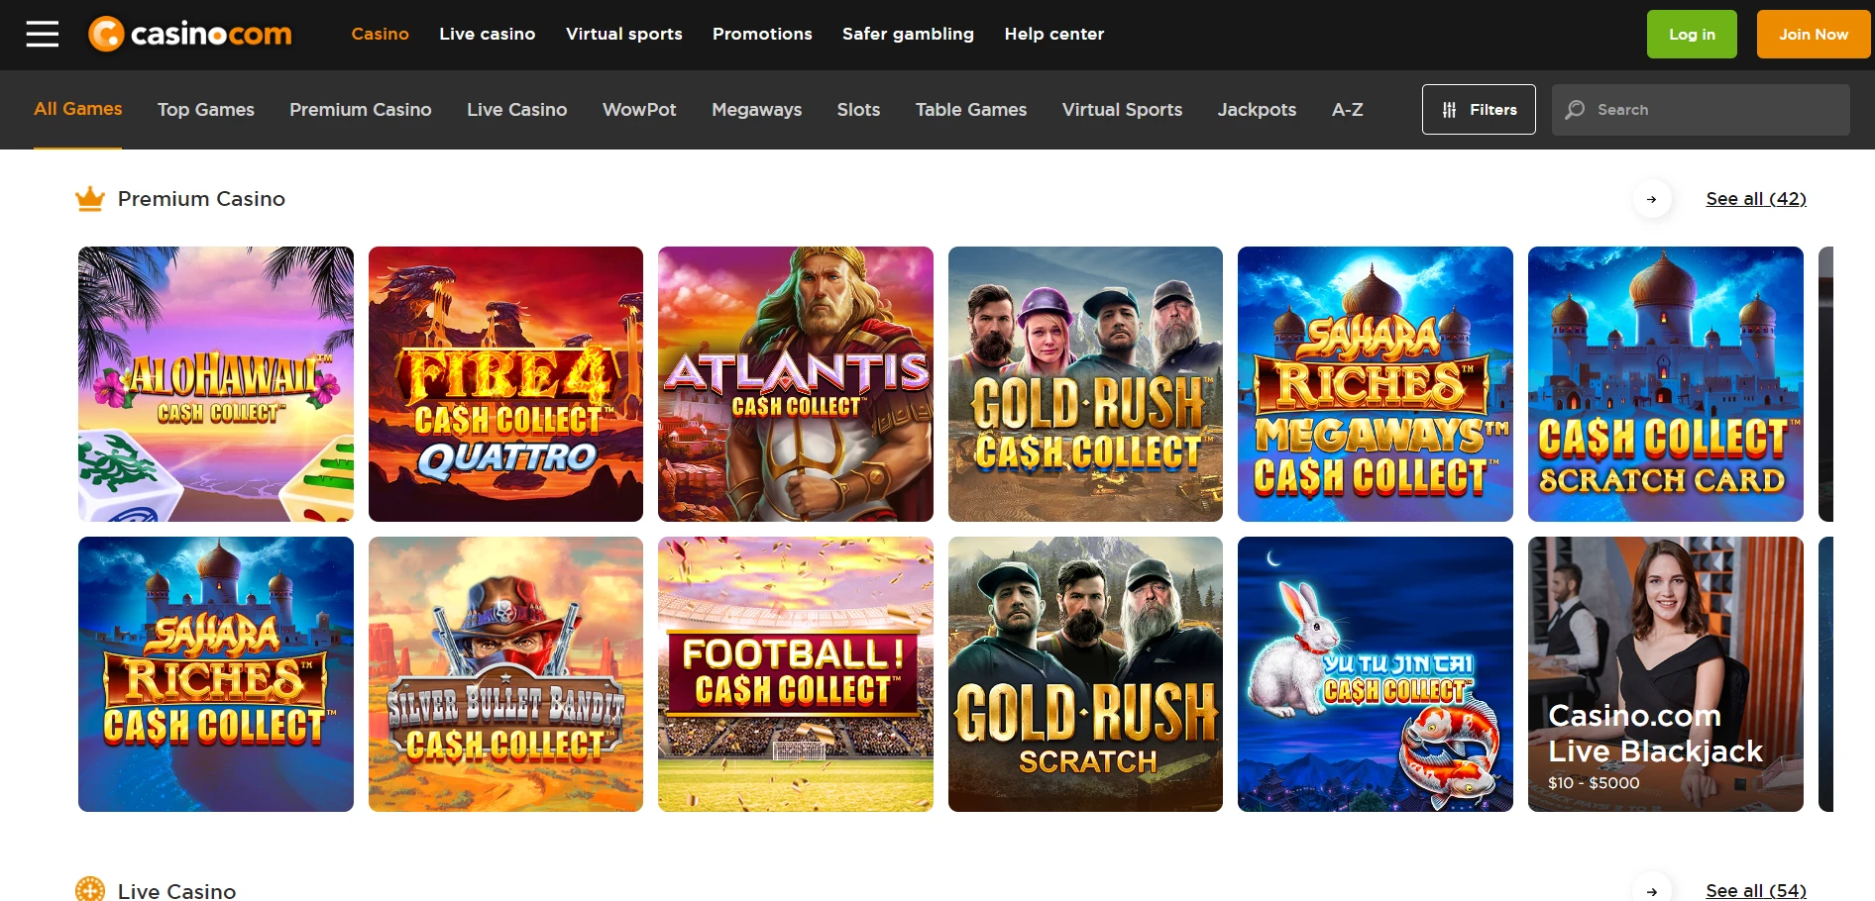This screenshot has width=1875, height=901.
Task: Open Gold Rush Scratch game
Action: 1085,674
